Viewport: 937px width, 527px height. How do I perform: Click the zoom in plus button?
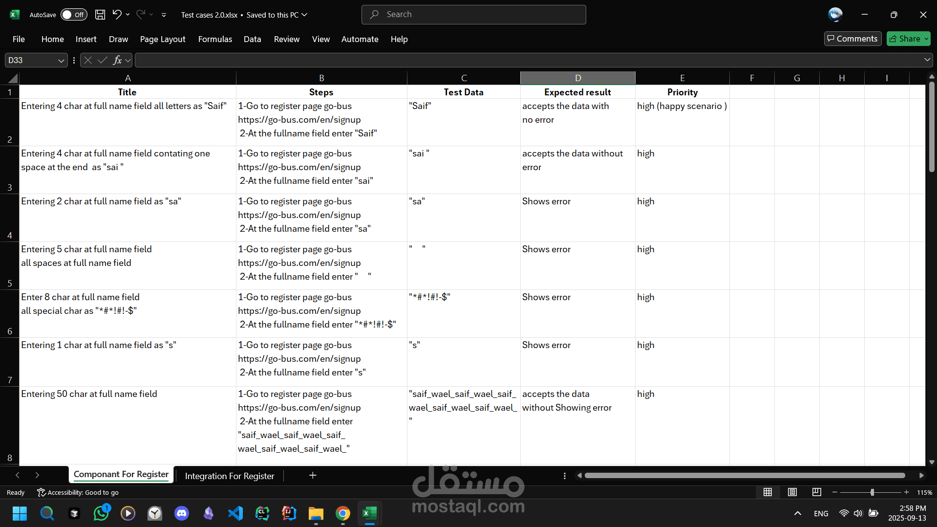coord(907,492)
